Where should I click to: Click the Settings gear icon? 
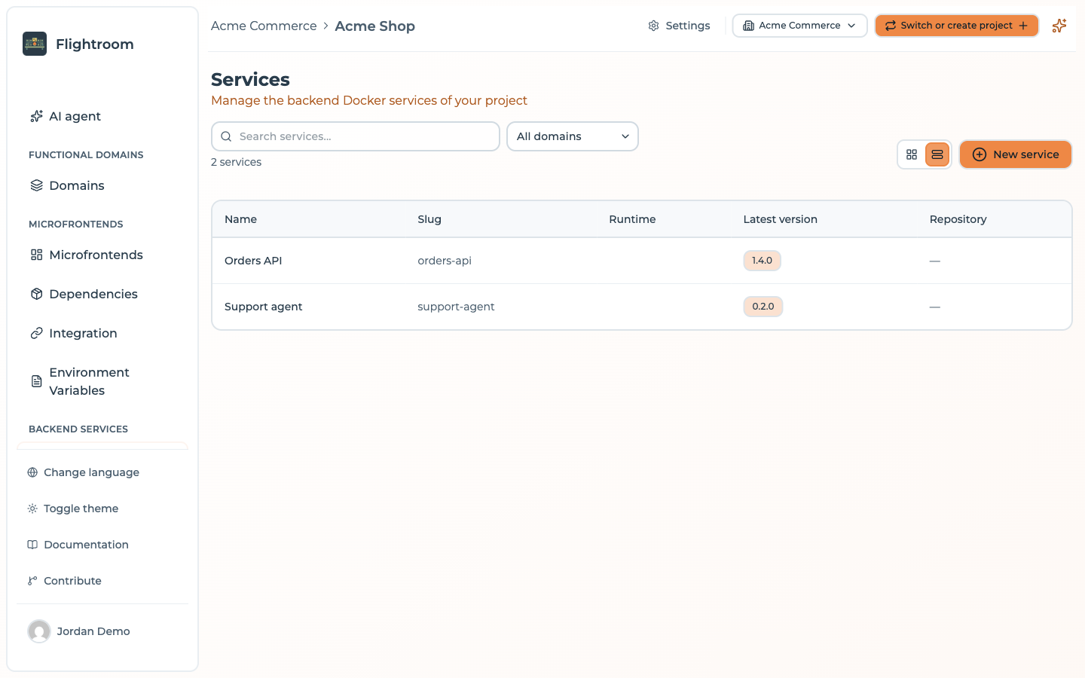pos(653,26)
